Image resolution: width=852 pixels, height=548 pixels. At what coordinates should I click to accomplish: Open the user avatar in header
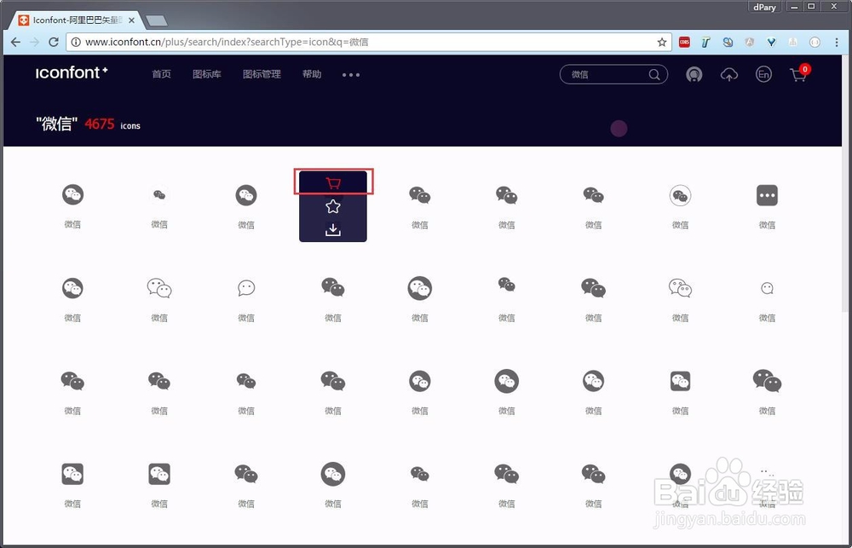[x=694, y=74]
